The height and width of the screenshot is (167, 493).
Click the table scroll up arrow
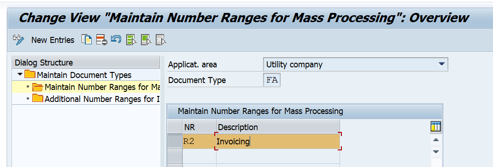click(436, 140)
